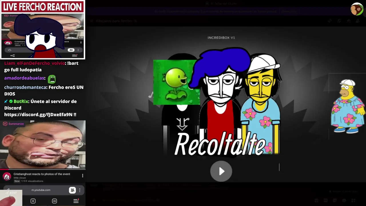The image size is (366, 206).
Task: Click the '!bart go full ludopatía' message
Action: point(41,66)
